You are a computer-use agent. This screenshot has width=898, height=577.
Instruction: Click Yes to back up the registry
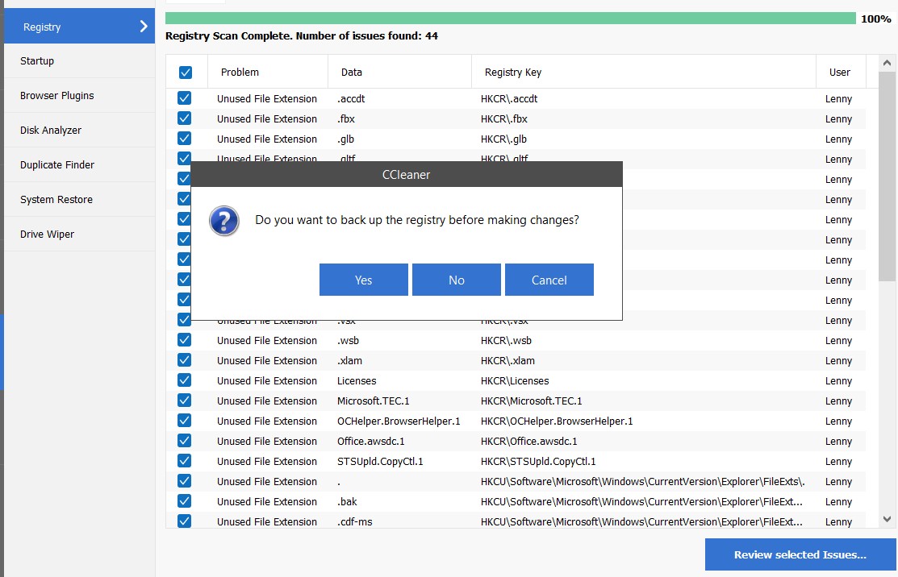point(364,280)
